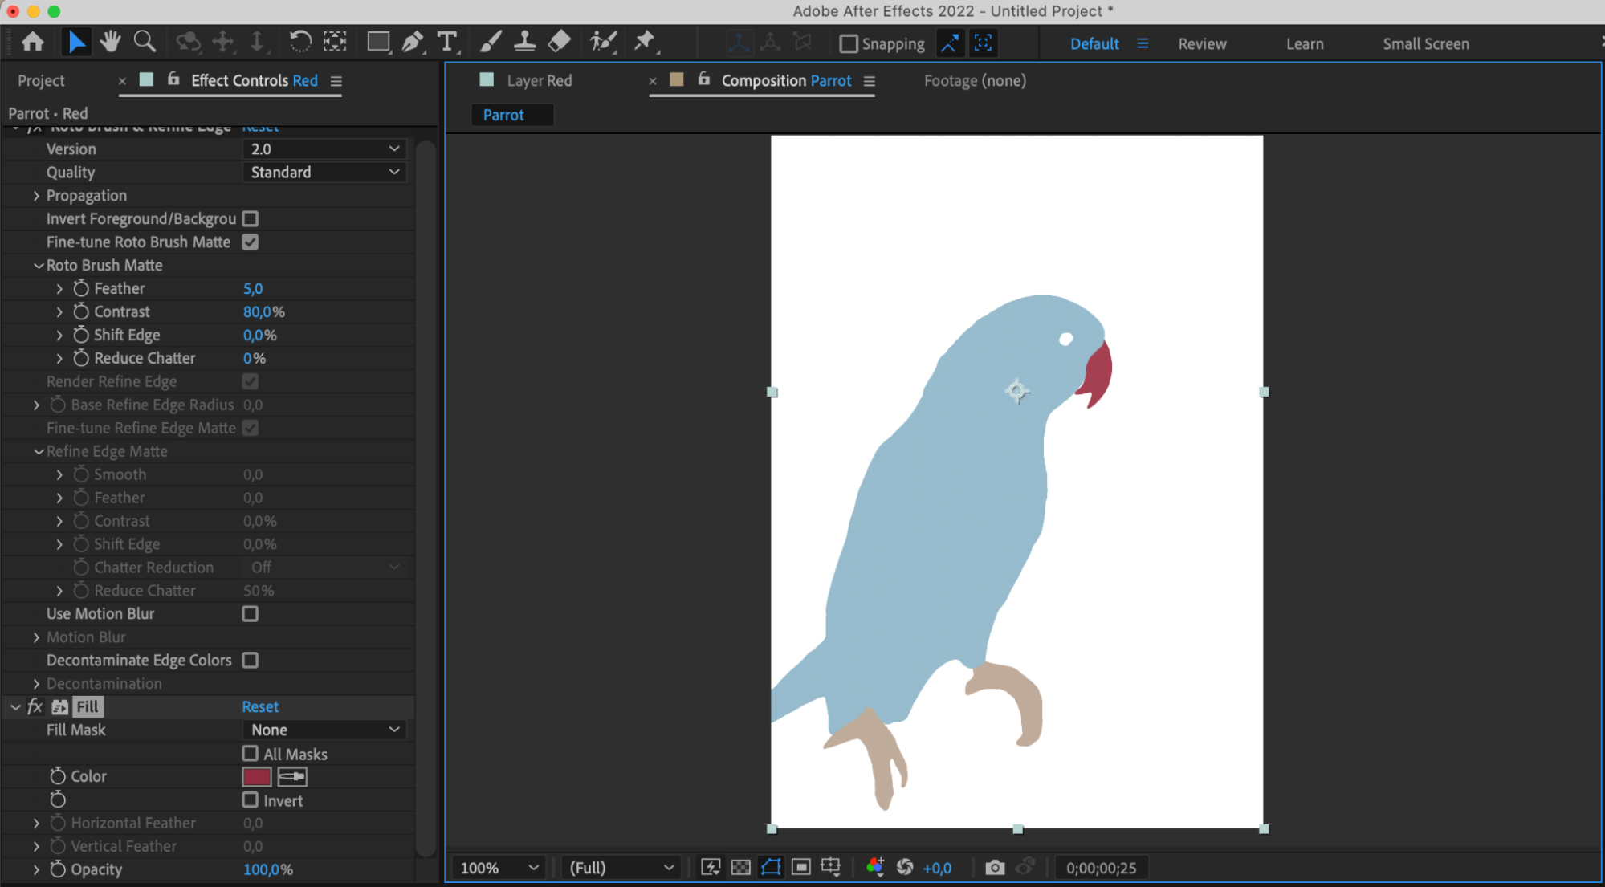Switch to the Small Screen workspace
1605x887 pixels.
coord(1426,44)
